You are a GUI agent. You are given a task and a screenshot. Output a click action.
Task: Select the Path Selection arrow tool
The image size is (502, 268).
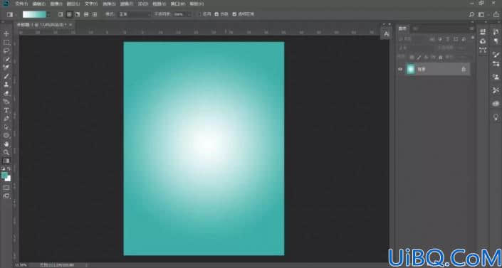tap(6, 127)
